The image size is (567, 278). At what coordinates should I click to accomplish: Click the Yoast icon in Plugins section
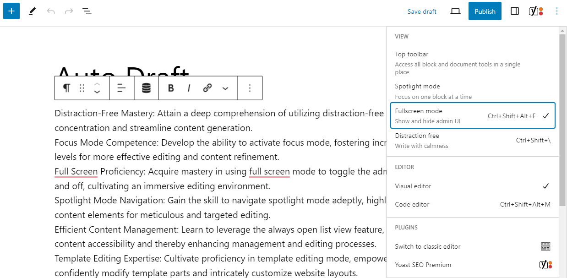545,265
